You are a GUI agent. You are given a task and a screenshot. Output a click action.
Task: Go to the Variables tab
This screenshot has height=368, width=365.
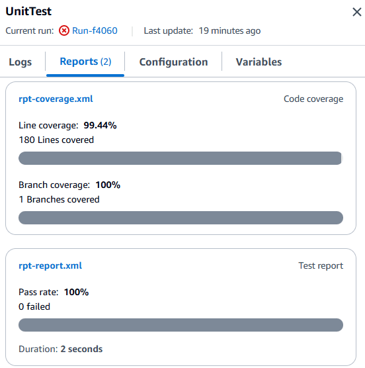tap(259, 62)
